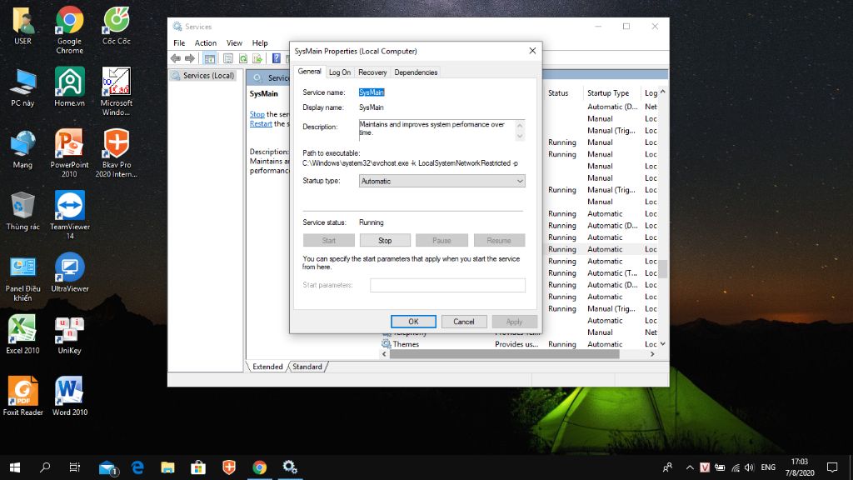The width and height of the screenshot is (853, 480).
Task: Click the Stop service button
Action: click(385, 240)
